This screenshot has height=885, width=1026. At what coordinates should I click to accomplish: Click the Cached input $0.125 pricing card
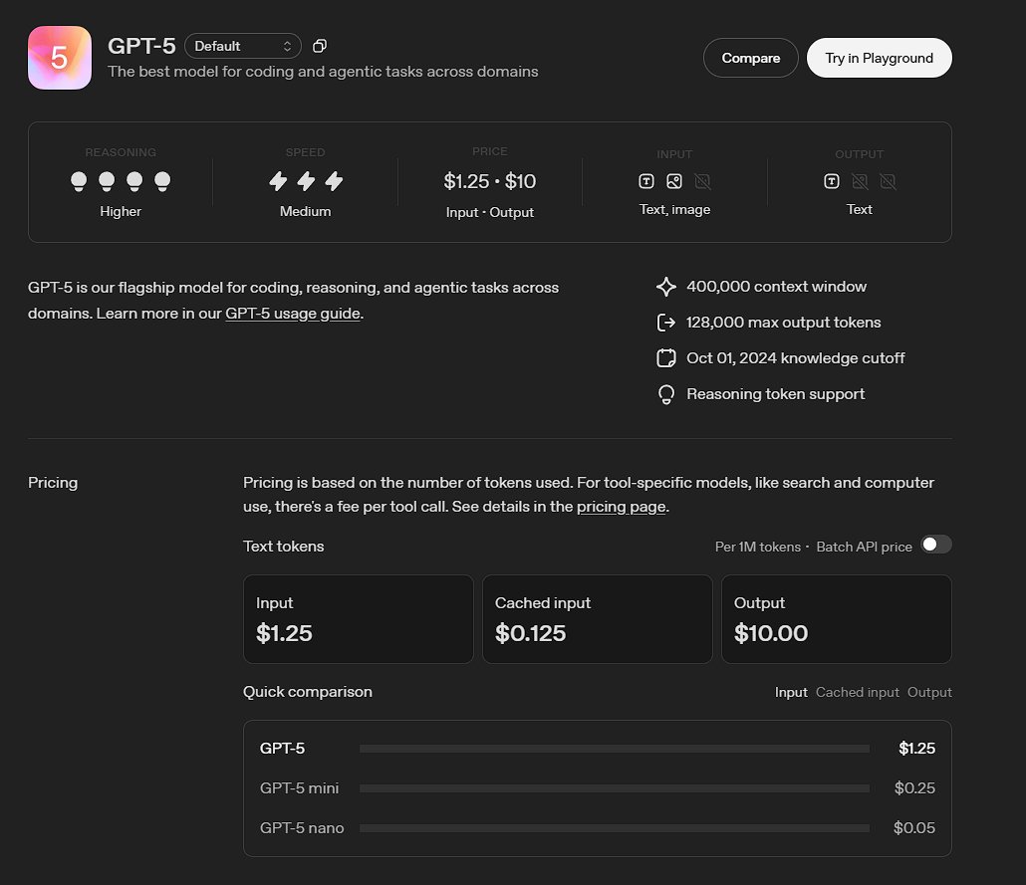pos(598,619)
